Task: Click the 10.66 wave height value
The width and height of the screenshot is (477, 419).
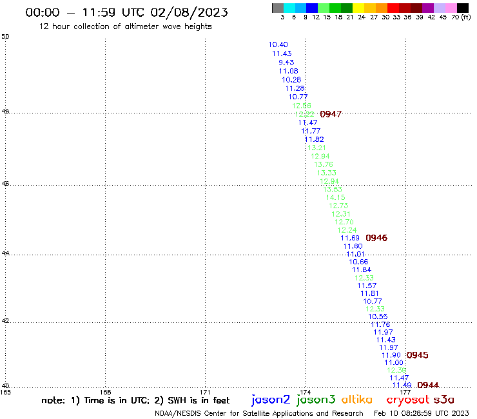Action: point(358,262)
